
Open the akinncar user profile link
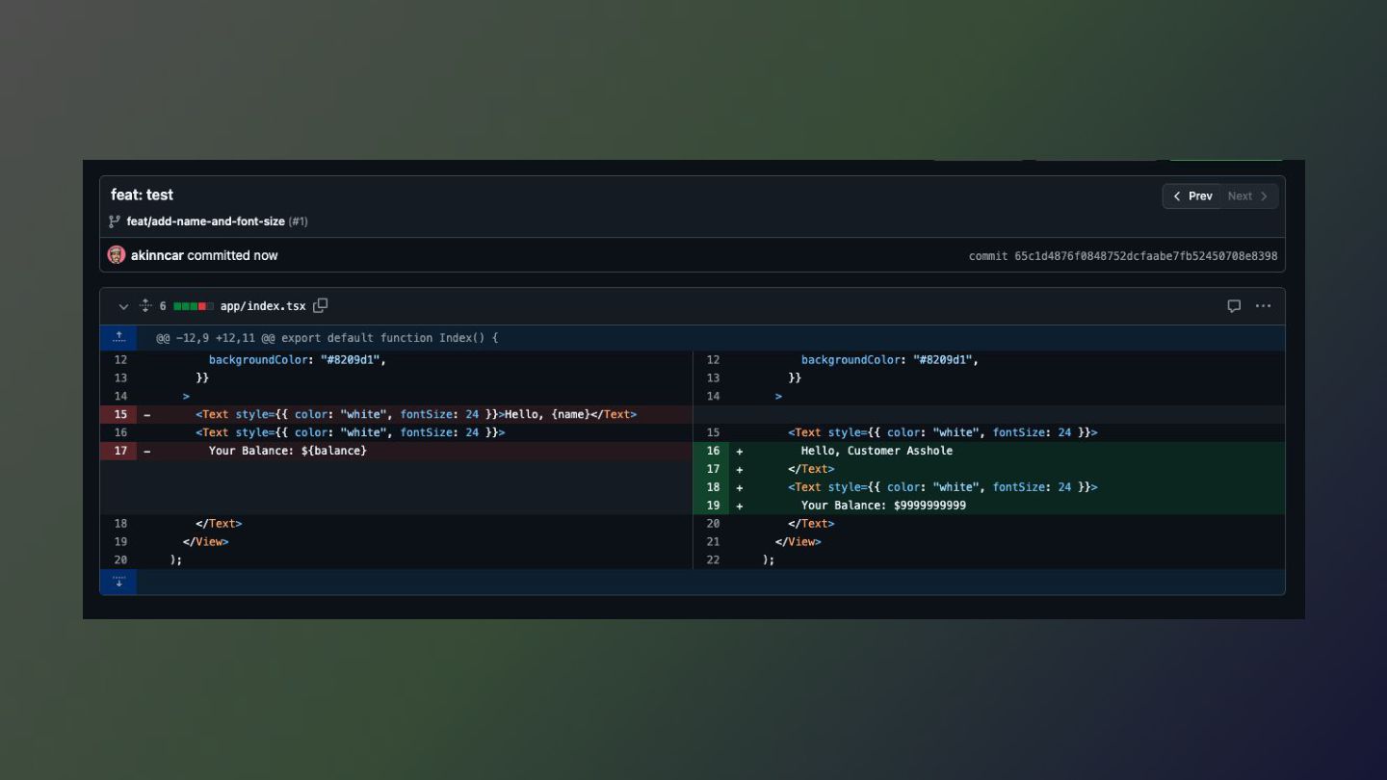tap(157, 255)
